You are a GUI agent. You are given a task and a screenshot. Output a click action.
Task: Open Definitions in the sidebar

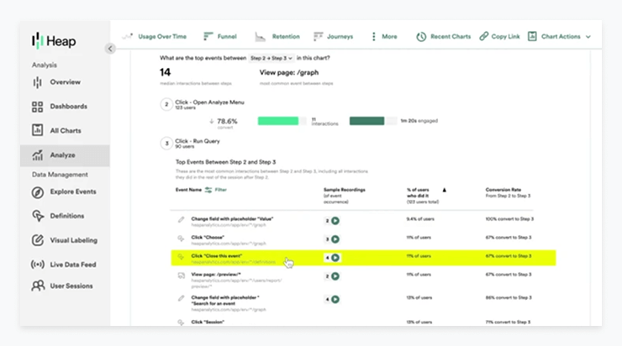click(x=66, y=216)
